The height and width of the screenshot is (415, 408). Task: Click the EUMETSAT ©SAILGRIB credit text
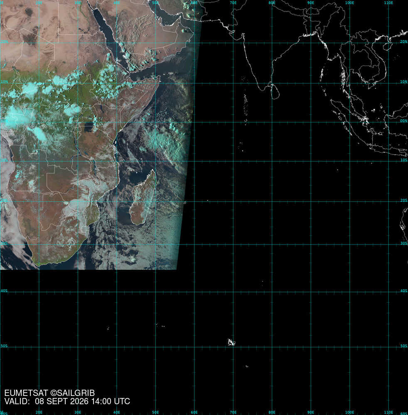(49, 393)
